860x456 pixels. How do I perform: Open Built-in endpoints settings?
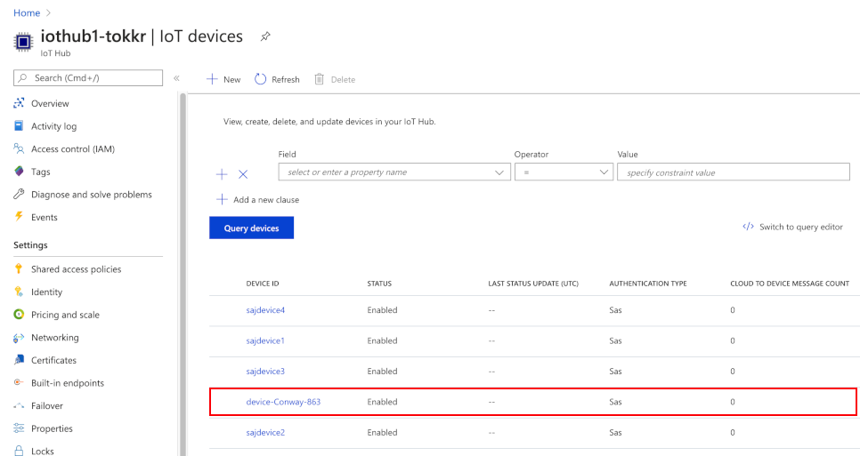click(68, 383)
